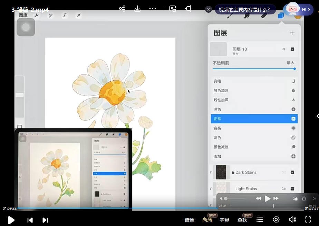Toggle the Dark Stains layer visibility checkbox
The height and width of the screenshot is (226, 319).
coord(293,172)
